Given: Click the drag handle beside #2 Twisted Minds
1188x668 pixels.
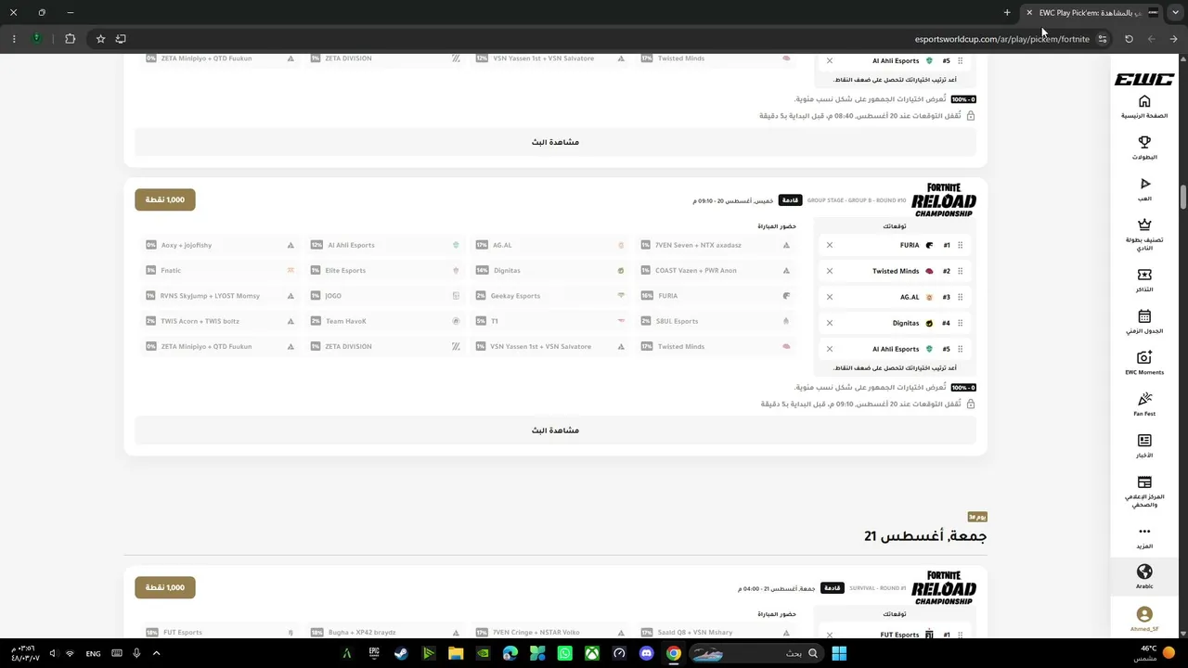Looking at the screenshot, I should 961,271.
